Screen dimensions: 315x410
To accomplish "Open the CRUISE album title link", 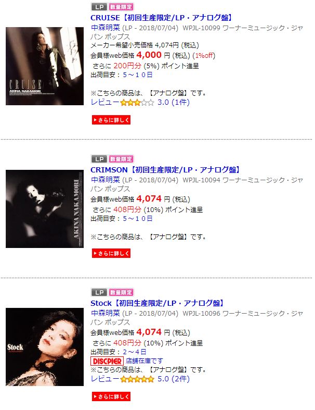I will 162,18.
